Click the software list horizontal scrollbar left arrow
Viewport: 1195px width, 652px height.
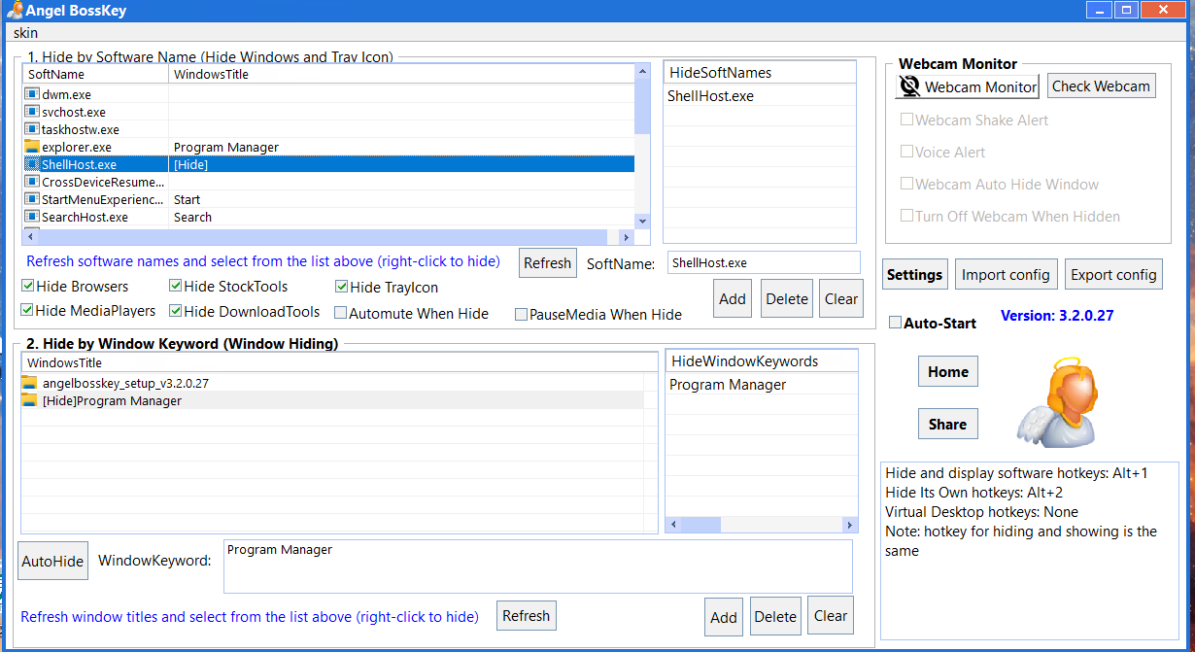pyautogui.click(x=30, y=237)
